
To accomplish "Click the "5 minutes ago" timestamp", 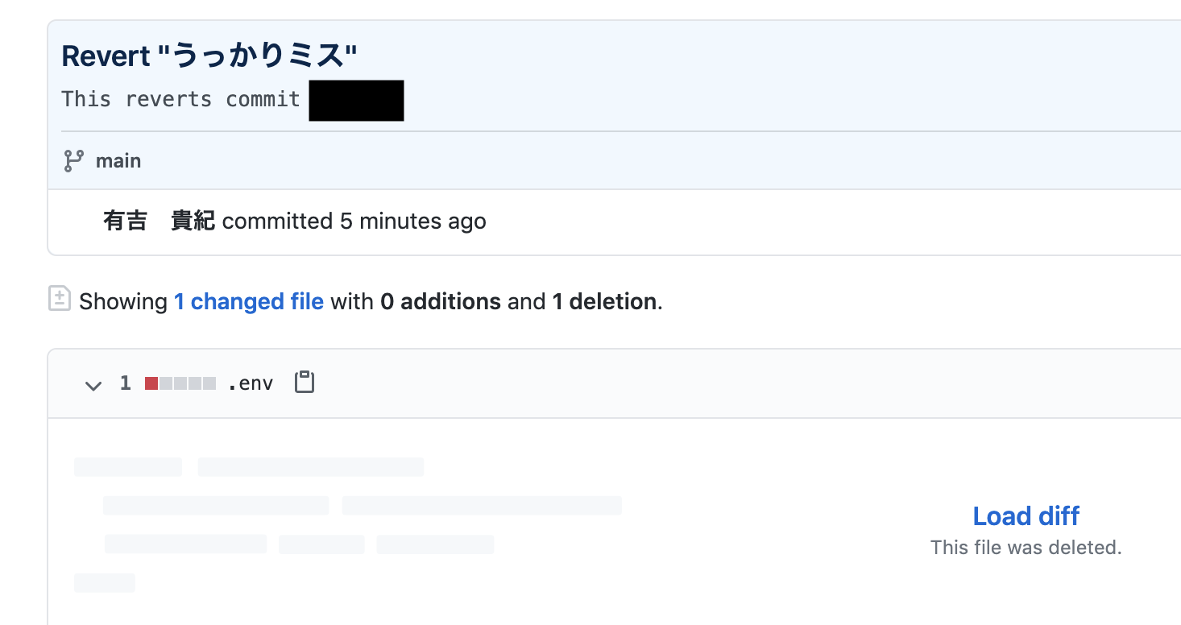I will pyautogui.click(x=412, y=221).
